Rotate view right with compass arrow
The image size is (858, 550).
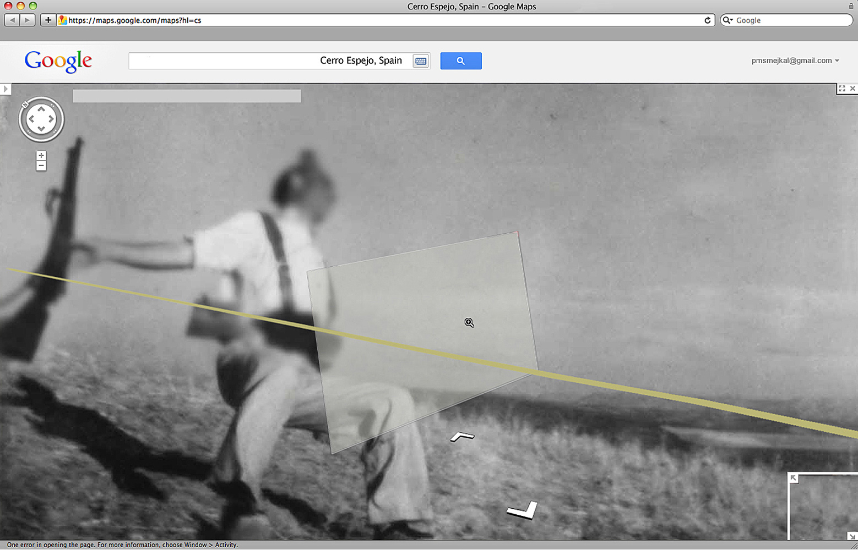point(51,119)
